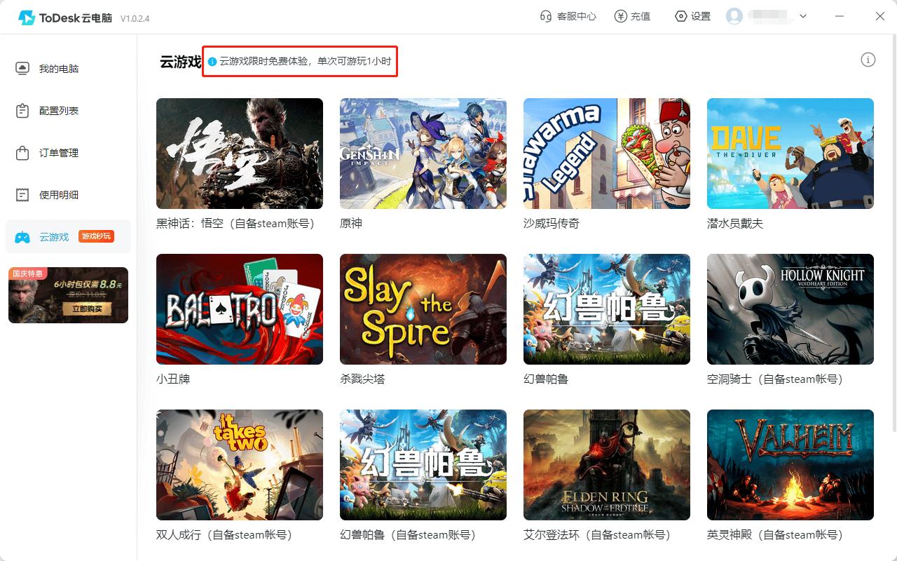The height and width of the screenshot is (561, 897).
Task: Select the Genshin Impact cover
Action: (x=423, y=153)
